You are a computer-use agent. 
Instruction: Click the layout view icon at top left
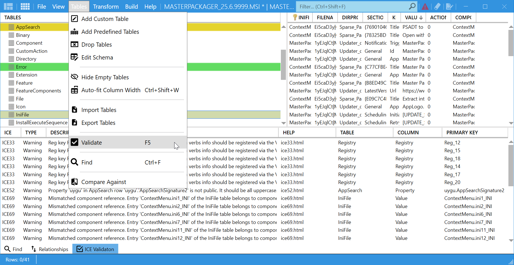click(8, 6)
